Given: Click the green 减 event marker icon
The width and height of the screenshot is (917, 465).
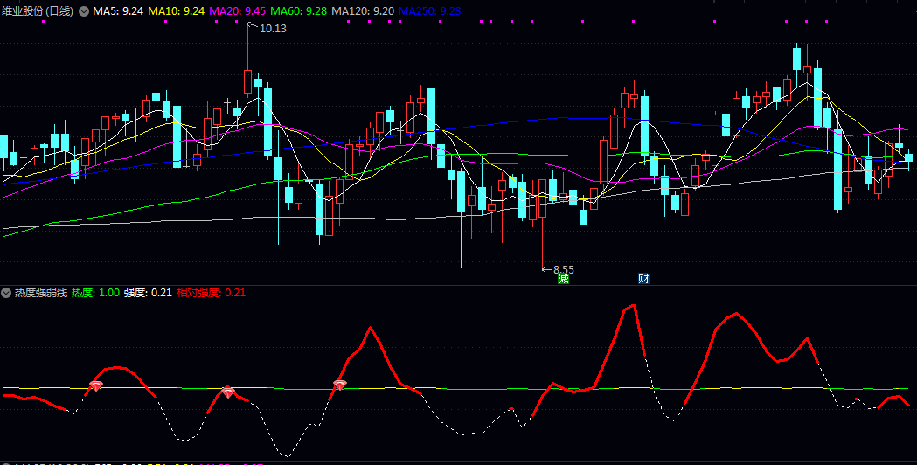Looking at the screenshot, I should (563, 279).
